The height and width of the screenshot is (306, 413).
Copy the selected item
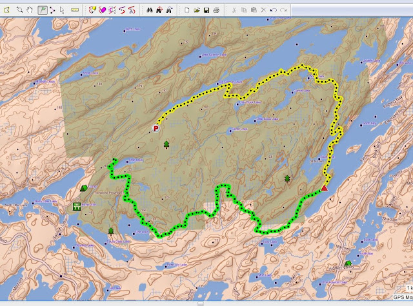tap(244, 10)
